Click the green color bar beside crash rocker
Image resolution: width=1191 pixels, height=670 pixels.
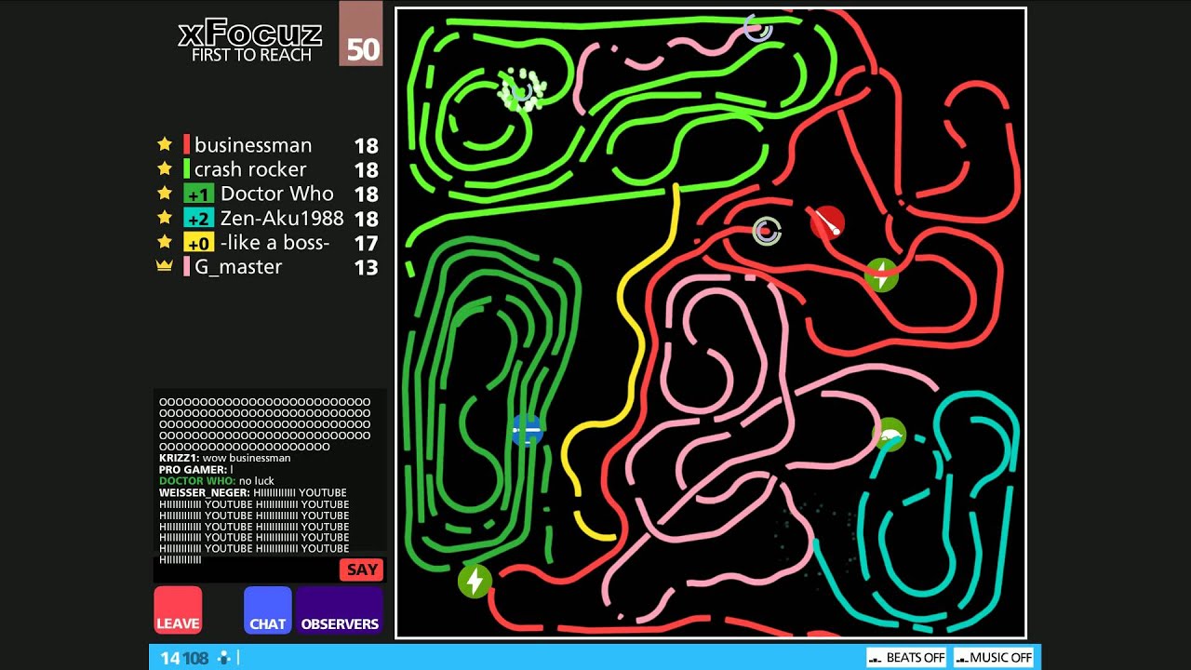click(186, 169)
